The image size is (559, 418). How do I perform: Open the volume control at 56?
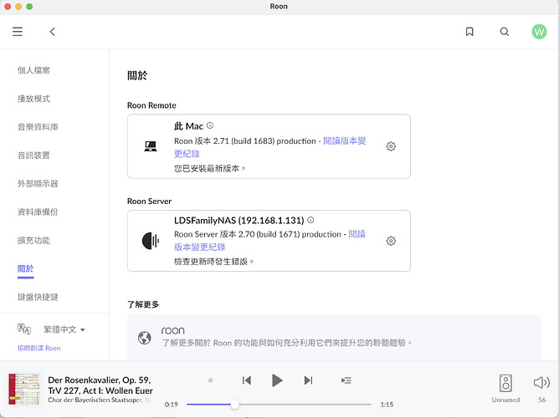(x=541, y=383)
